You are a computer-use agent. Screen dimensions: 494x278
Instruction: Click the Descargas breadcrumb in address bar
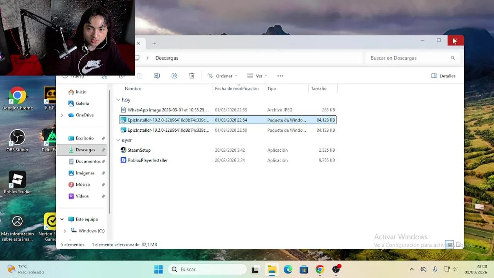[167, 58]
